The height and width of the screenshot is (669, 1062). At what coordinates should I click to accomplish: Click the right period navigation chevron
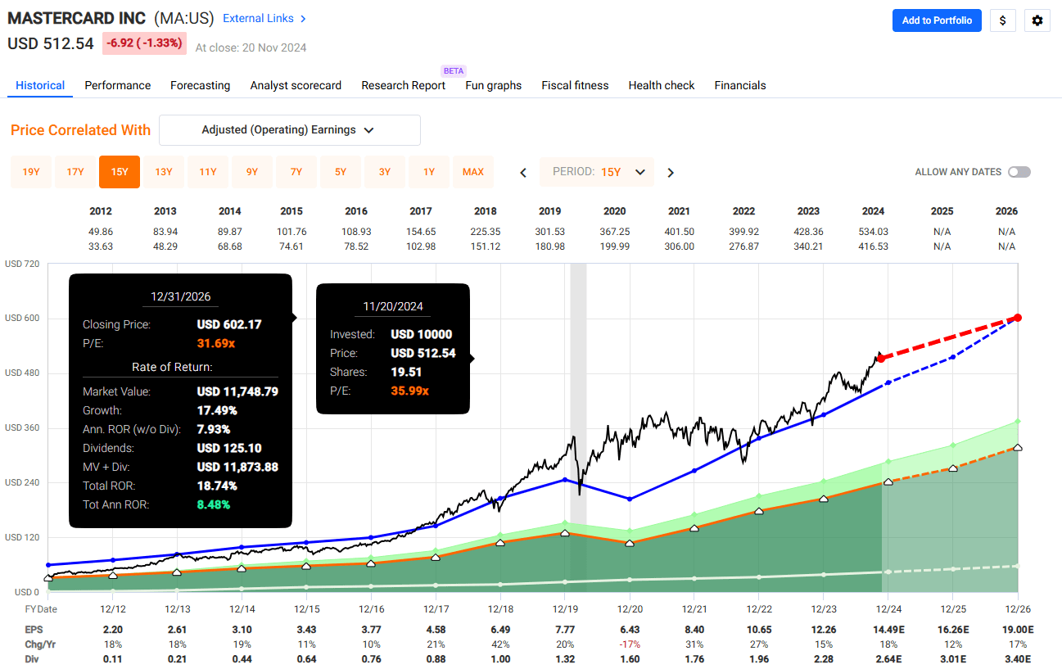click(x=670, y=172)
